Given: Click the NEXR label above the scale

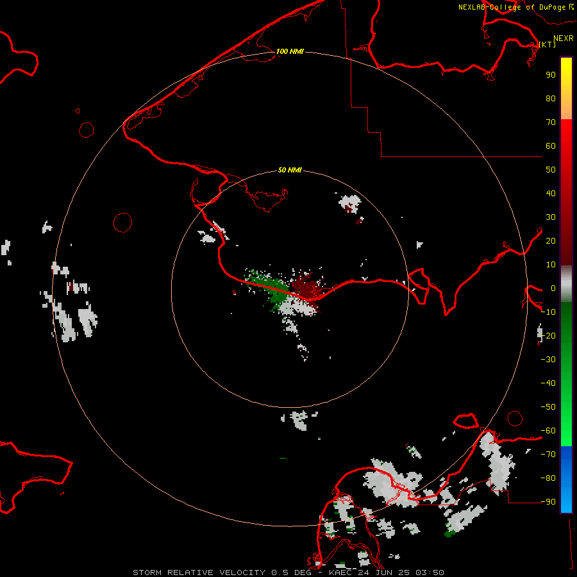Looking at the screenshot, I should pyautogui.click(x=563, y=38).
